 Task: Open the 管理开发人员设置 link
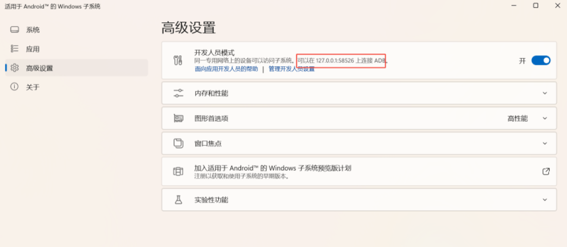click(x=292, y=69)
